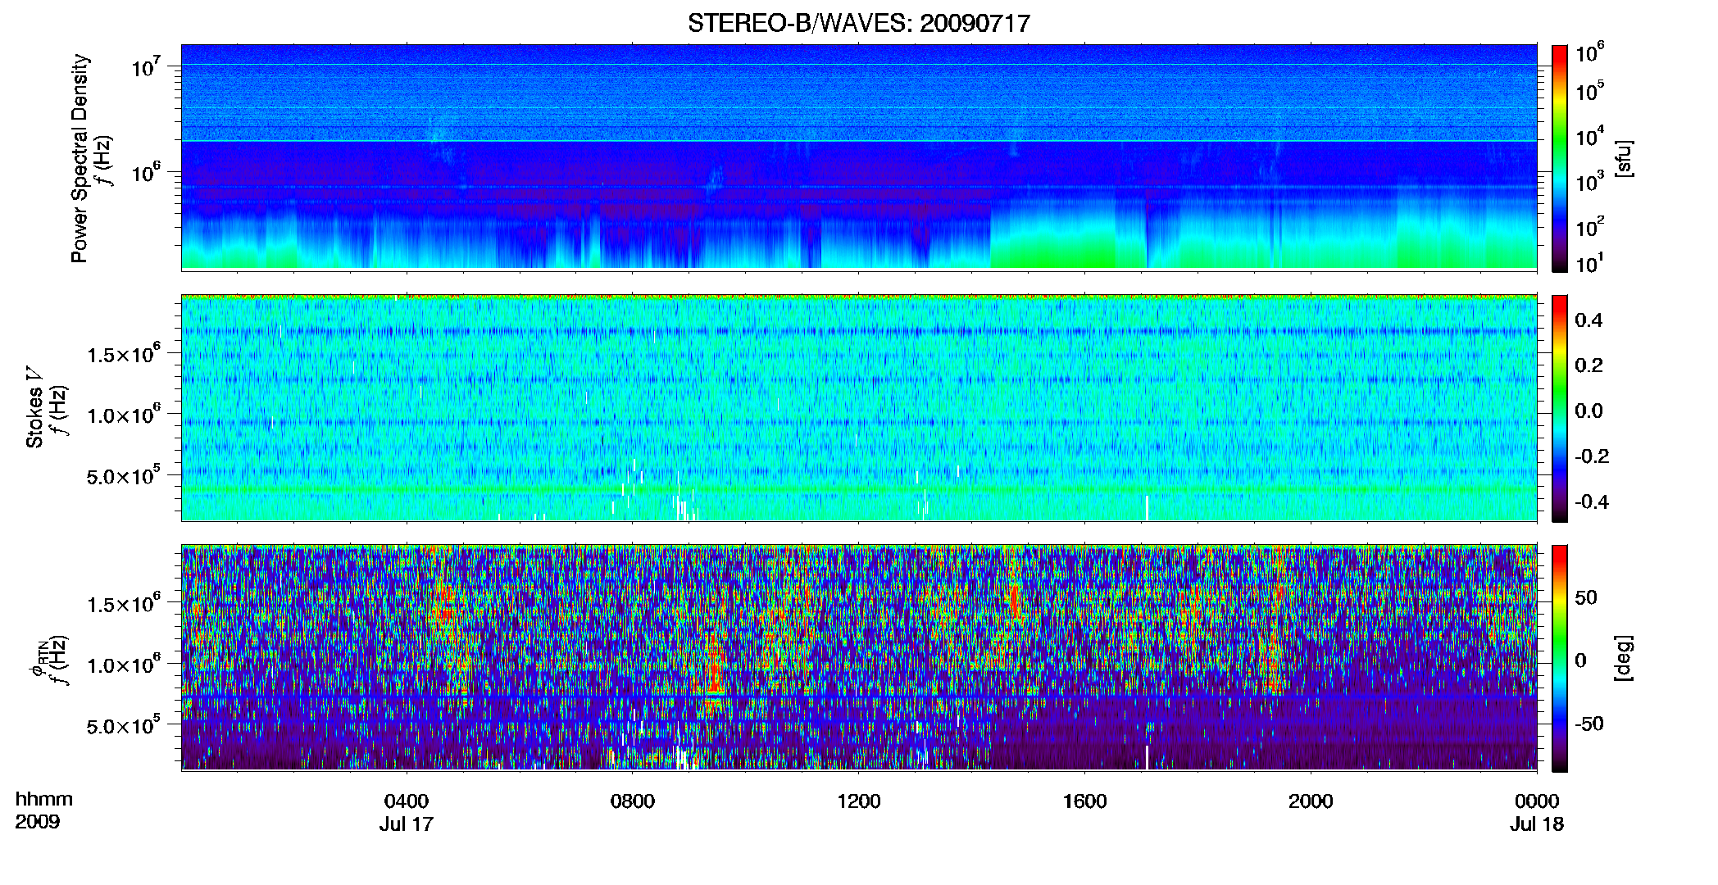Viewport: 1718px width, 885px height.
Task: Click the 0.4 colorbar tick label
Action: pyautogui.click(x=1588, y=320)
